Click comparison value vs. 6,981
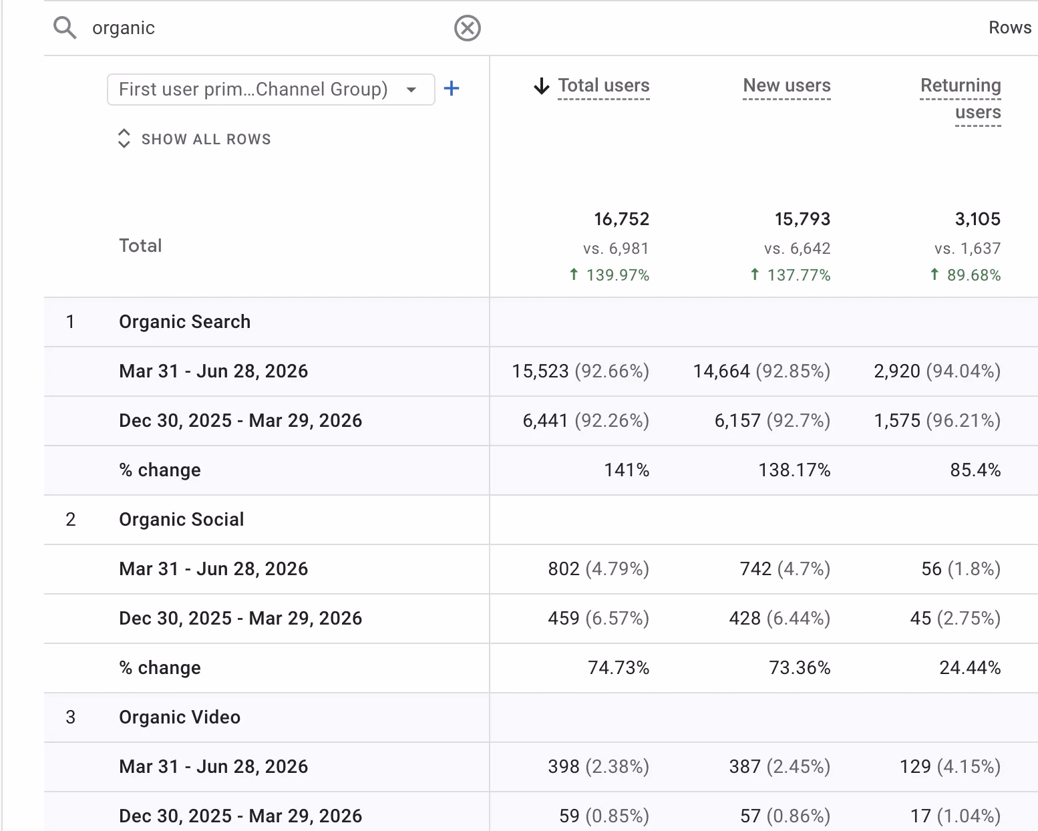The image size is (1038, 831). [616, 248]
